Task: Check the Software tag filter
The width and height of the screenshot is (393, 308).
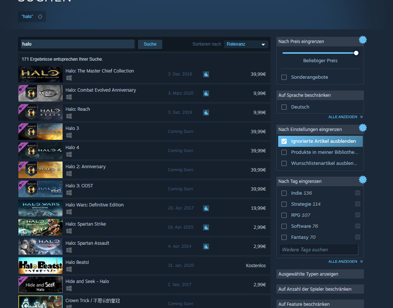Action: pos(284,226)
